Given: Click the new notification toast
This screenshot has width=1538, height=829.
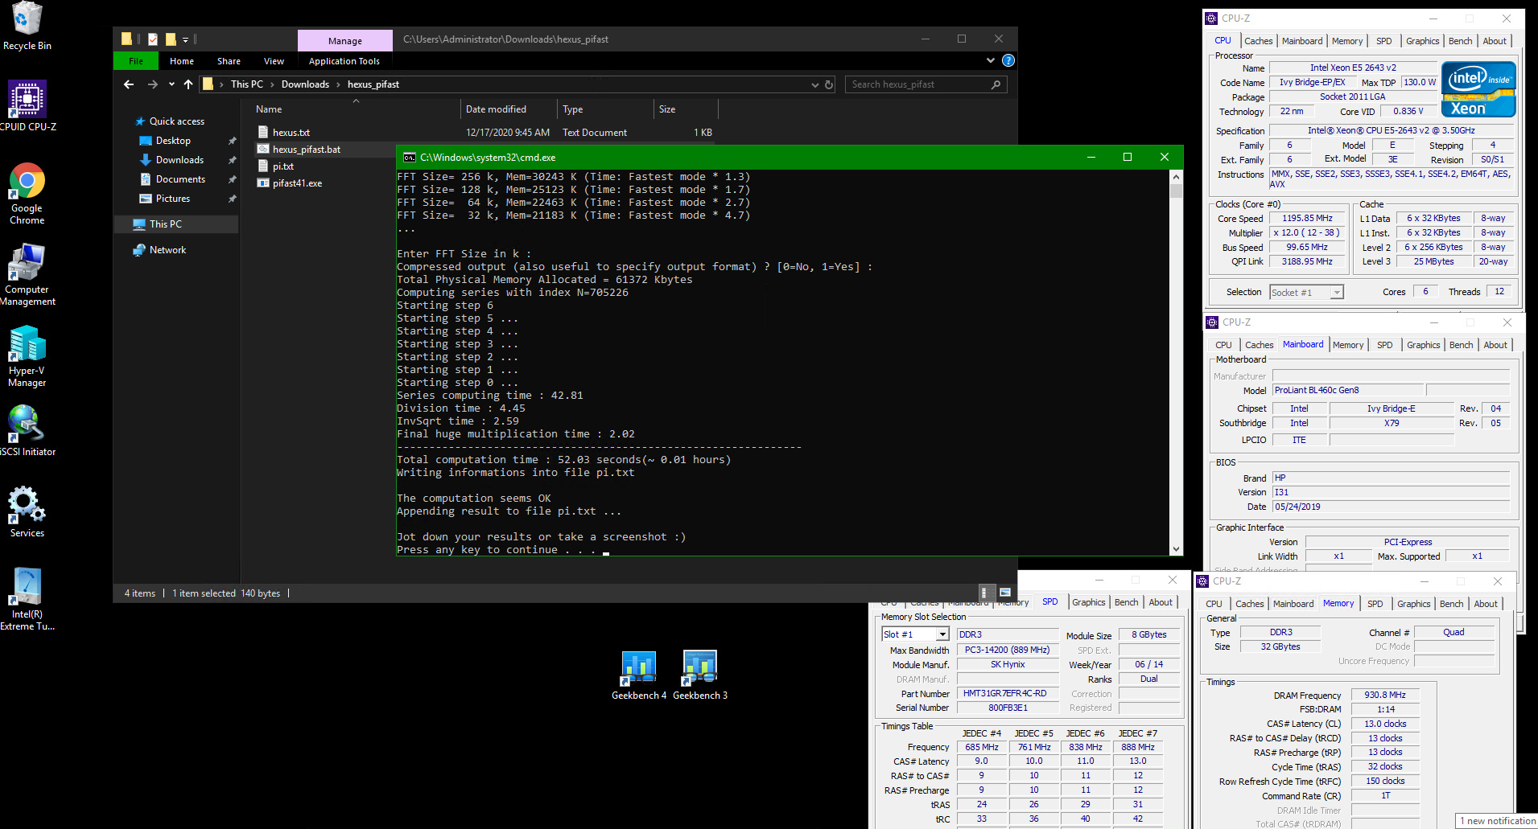Looking at the screenshot, I should point(1498,821).
